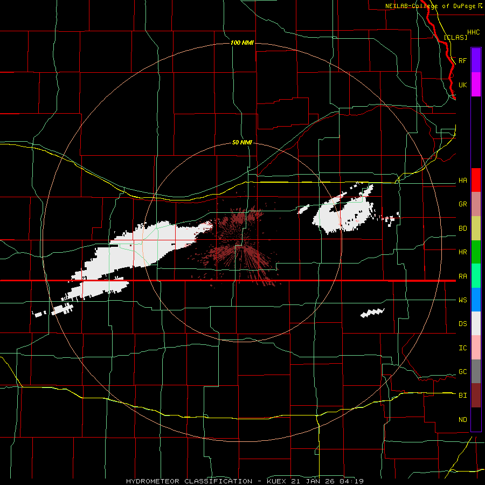Click the small white echo in the southeast

[372, 313]
